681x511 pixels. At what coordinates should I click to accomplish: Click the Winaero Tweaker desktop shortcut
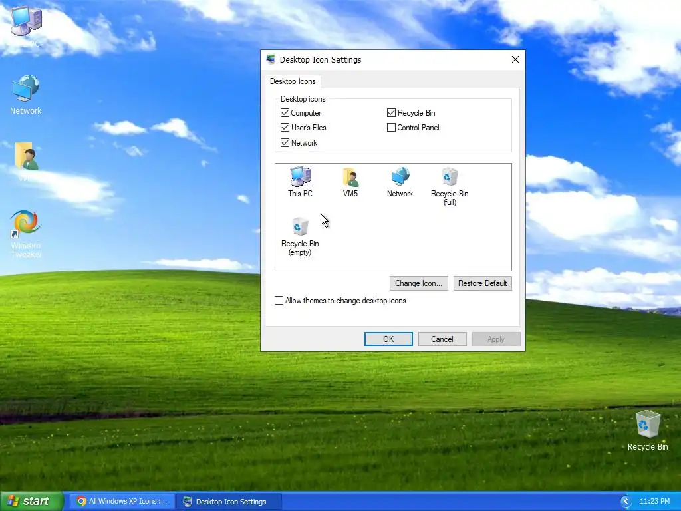tap(26, 234)
